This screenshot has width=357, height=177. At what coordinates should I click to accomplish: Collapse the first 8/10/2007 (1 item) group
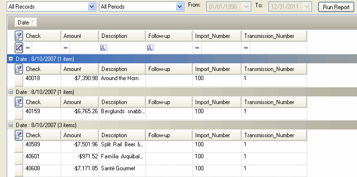[11, 59]
